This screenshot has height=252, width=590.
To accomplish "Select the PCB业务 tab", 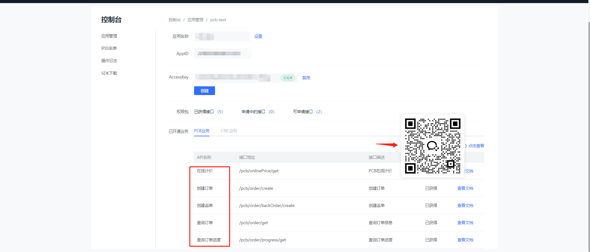I will [x=202, y=131].
